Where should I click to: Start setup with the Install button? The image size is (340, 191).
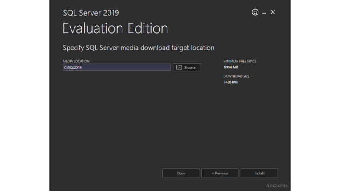pyautogui.click(x=259, y=173)
